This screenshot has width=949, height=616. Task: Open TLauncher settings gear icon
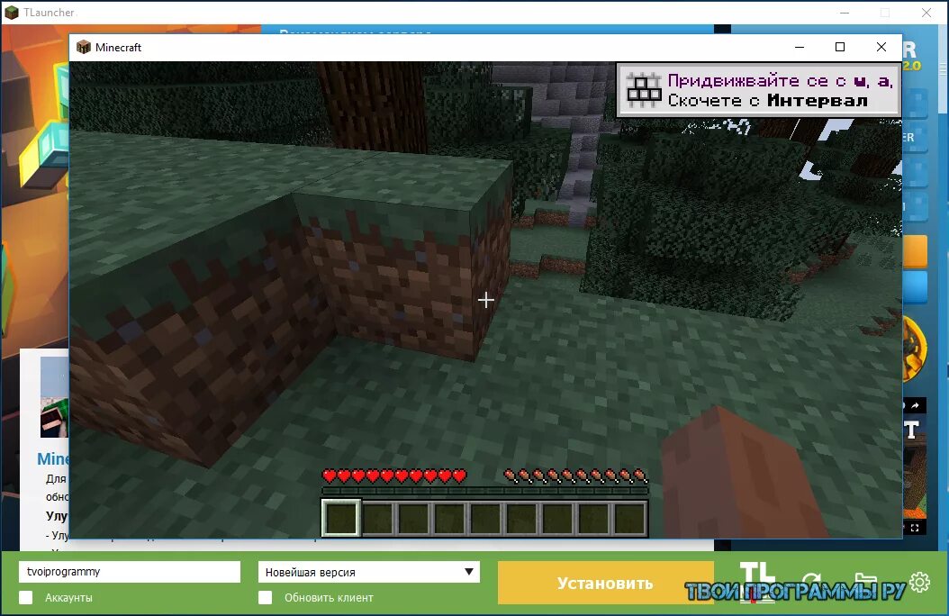(919, 582)
